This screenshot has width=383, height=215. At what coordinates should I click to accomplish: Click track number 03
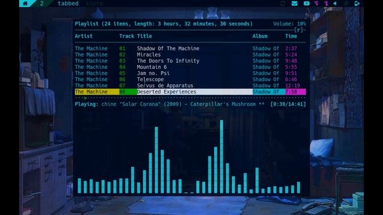pyautogui.click(x=122, y=61)
